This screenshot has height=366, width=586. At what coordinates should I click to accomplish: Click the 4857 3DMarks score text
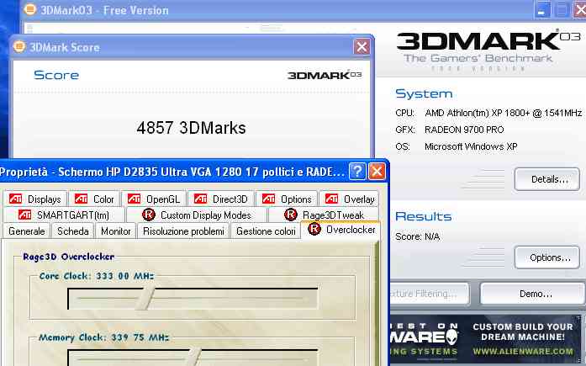click(191, 128)
